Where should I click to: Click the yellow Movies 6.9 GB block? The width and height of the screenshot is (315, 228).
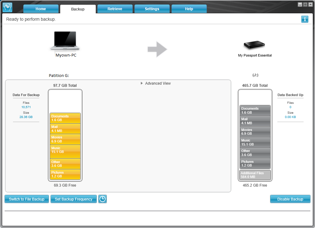coord(65,139)
